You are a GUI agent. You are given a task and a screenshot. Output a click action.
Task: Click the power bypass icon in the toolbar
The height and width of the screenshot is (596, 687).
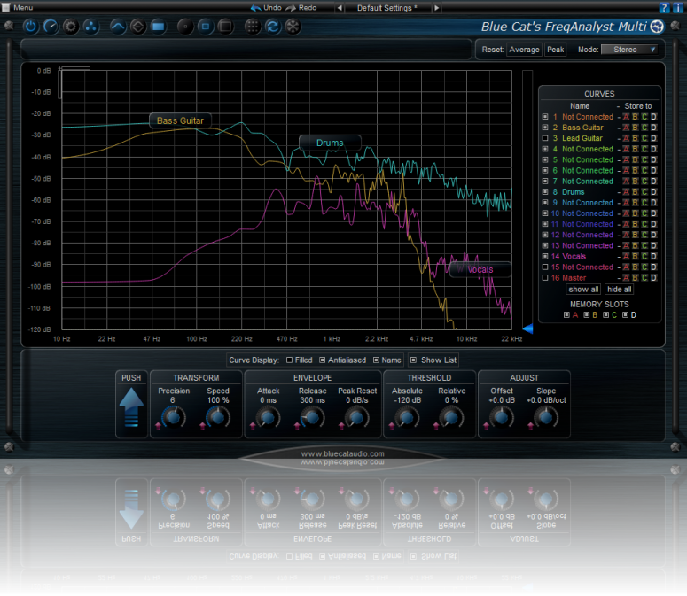(x=31, y=26)
